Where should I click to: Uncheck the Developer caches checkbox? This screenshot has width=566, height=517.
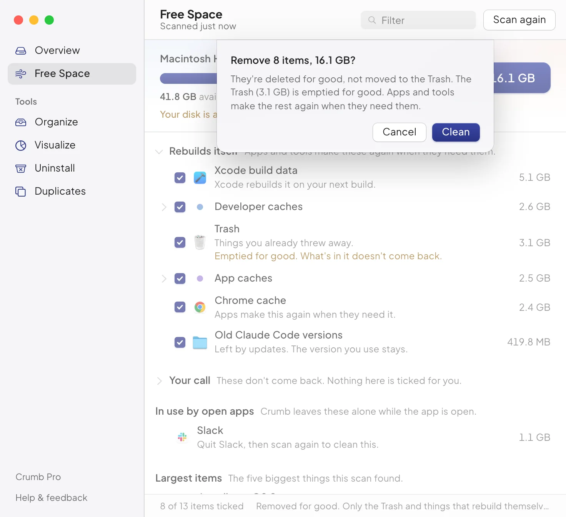click(x=180, y=207)
